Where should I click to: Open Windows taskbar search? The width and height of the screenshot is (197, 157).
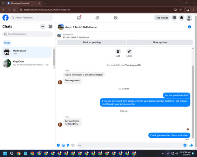[12, 153]
